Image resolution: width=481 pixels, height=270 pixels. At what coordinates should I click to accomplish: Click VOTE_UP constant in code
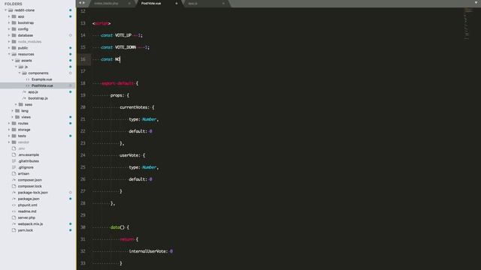pyautogui.click(x=123, y=35)
